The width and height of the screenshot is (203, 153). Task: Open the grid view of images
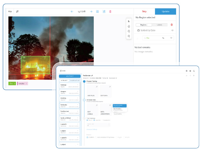pos(98,12)
